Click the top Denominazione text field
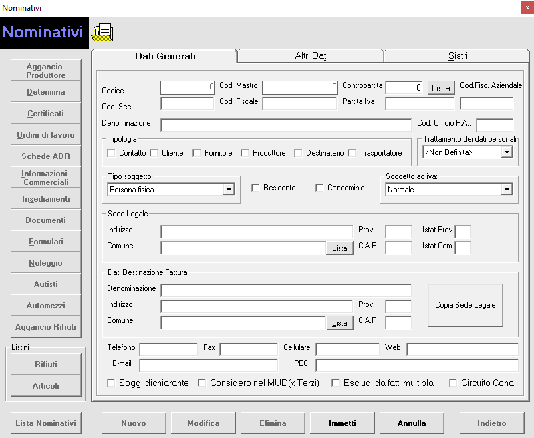 point(286,125)
